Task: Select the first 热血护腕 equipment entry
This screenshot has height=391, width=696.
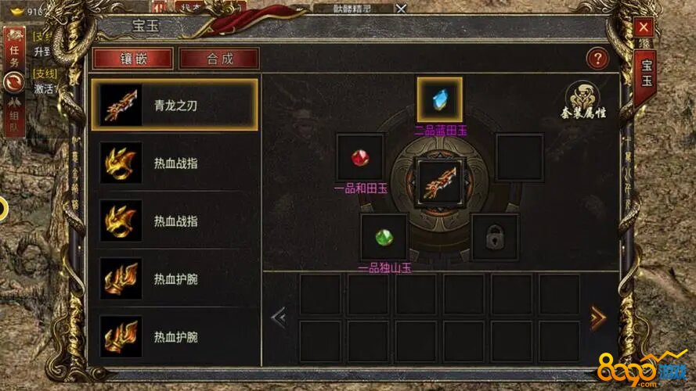Action: [175, 279]
